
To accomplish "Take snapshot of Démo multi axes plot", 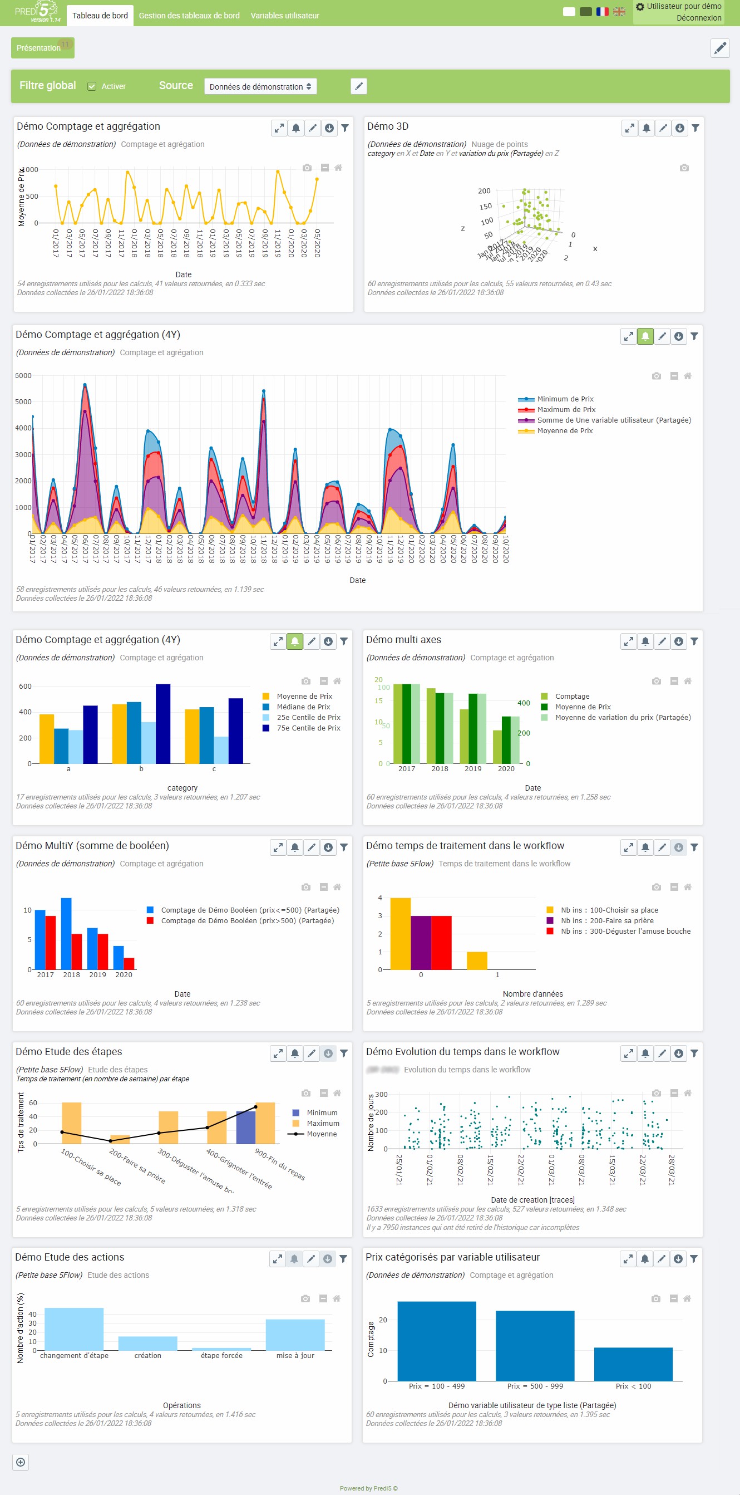I will pyautogui.click(x=657, y=682).
